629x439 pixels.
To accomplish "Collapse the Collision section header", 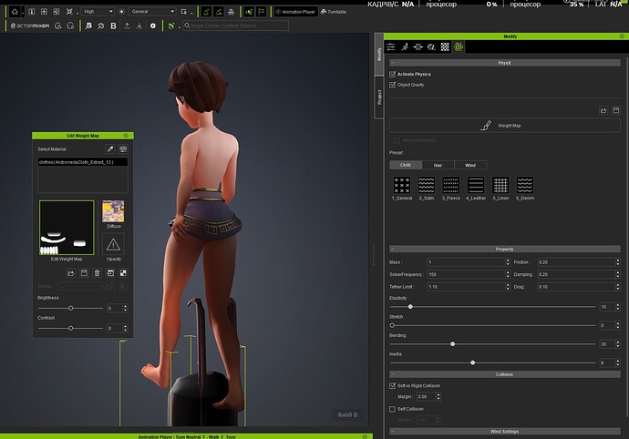I will click(x=505, y=374).
